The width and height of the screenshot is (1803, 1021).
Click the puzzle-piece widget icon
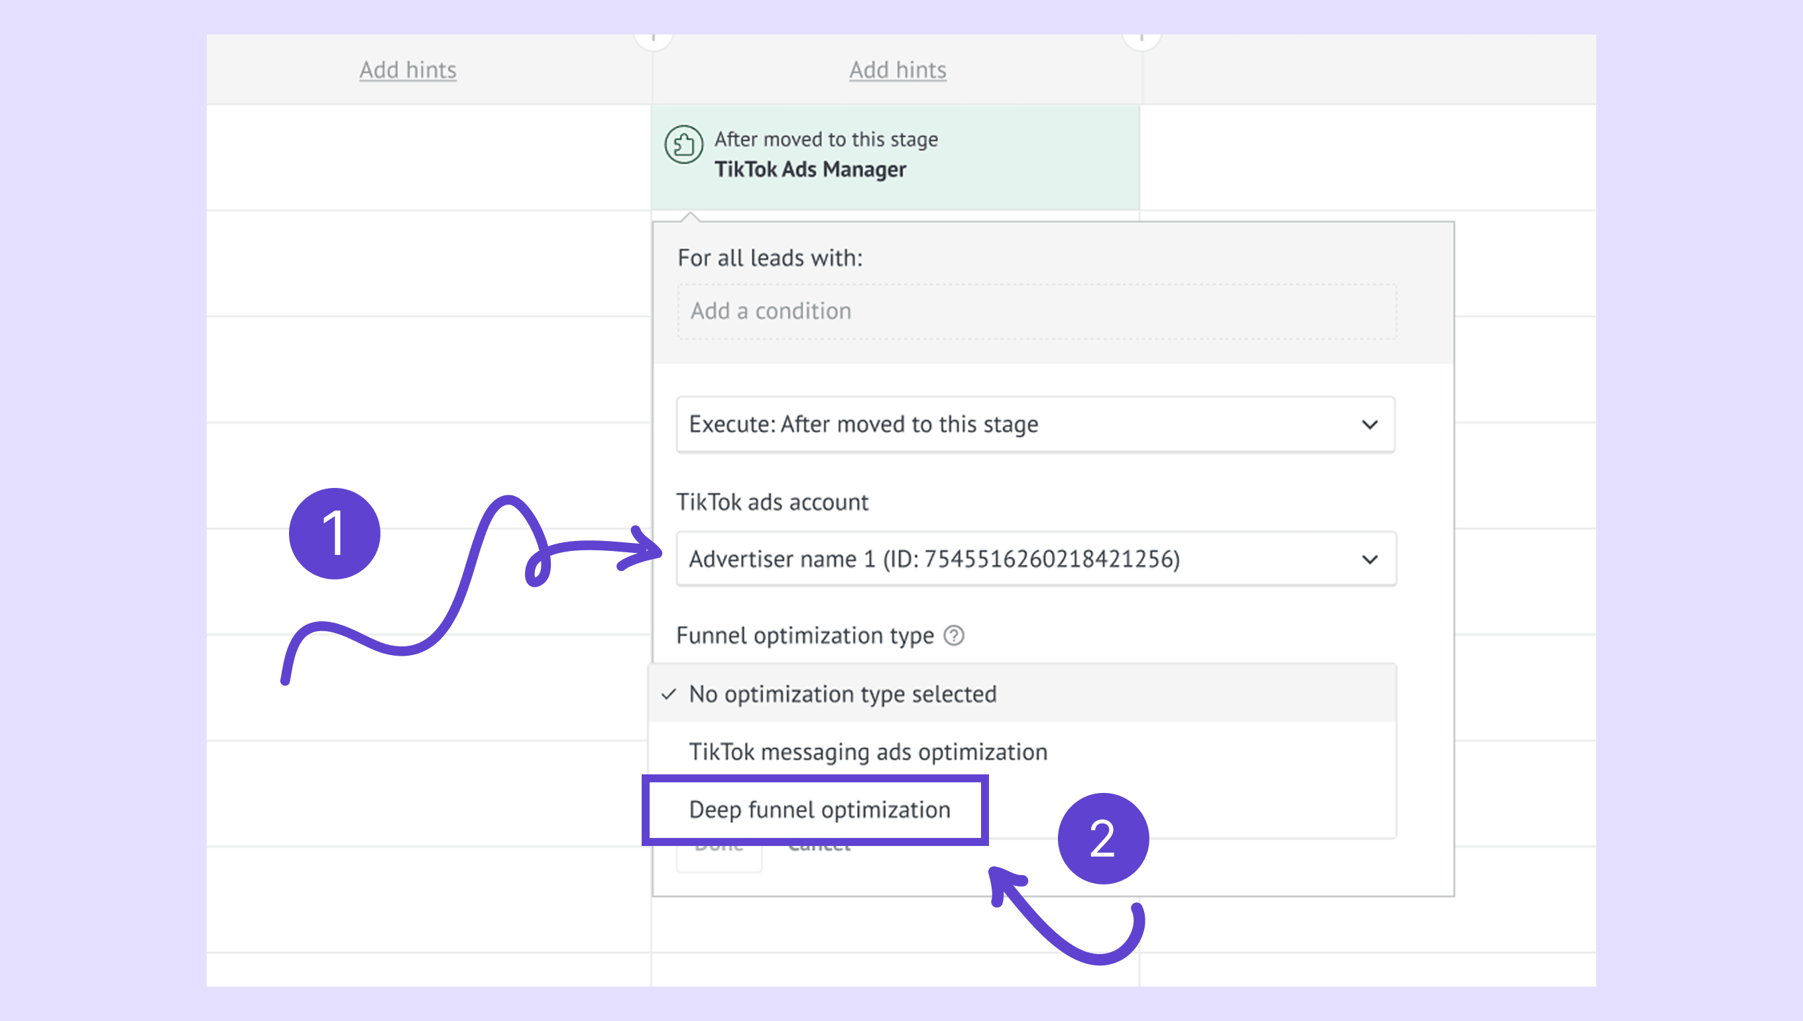[x=683, y=145]
